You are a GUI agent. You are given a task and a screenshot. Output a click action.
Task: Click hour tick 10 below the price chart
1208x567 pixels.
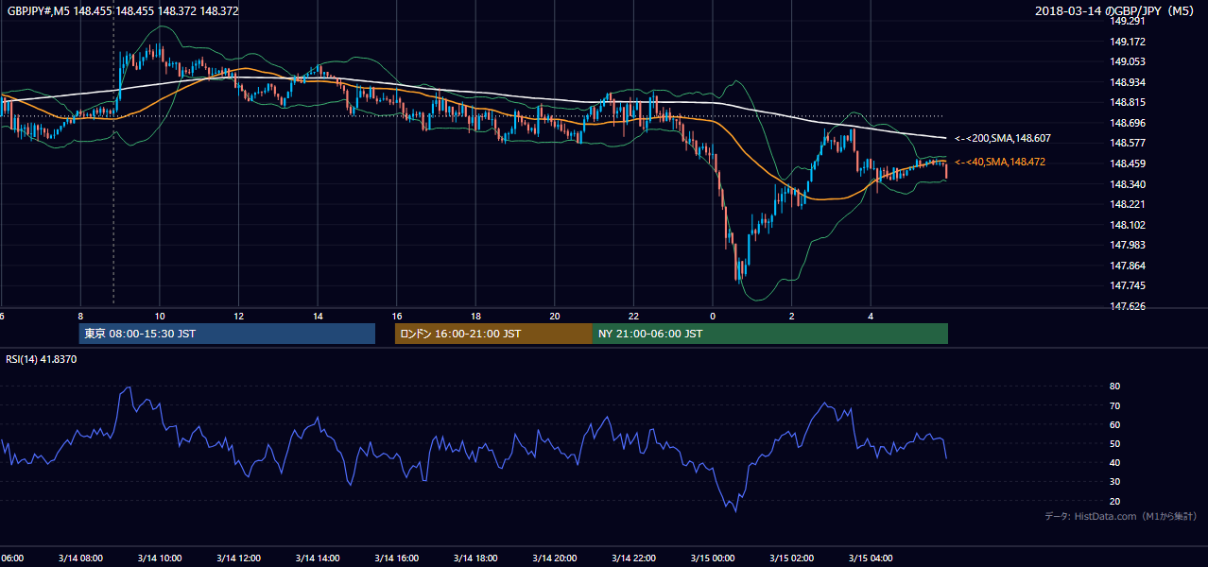point(160,317)
